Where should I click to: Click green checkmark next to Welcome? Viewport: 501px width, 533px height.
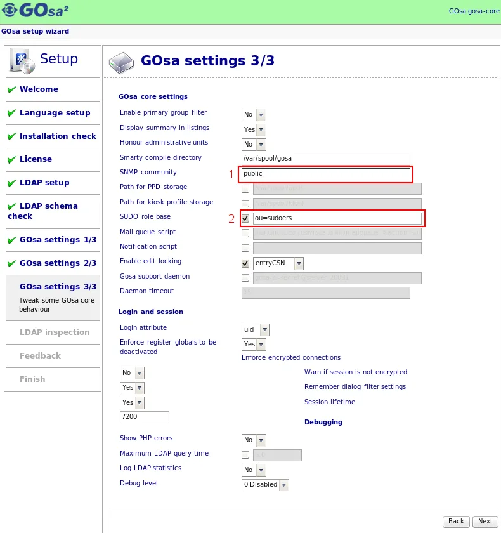tap(12, 89)
